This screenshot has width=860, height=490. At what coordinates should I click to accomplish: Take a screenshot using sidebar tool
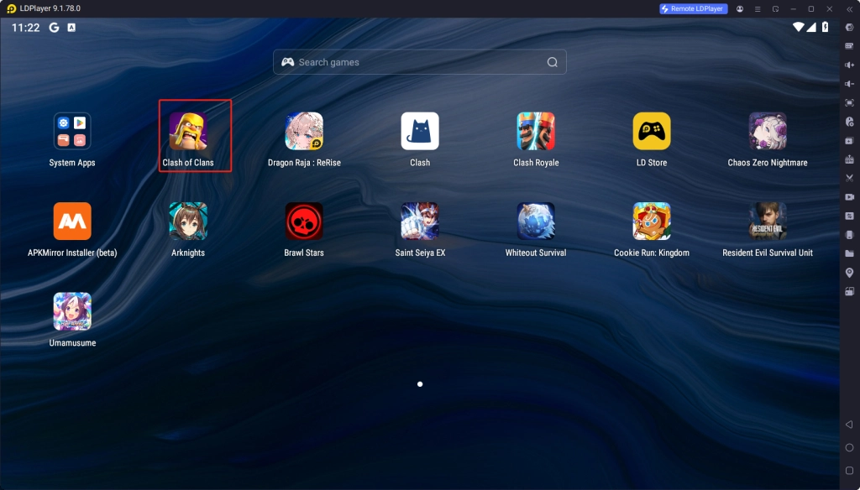click(x=848, y=178)
